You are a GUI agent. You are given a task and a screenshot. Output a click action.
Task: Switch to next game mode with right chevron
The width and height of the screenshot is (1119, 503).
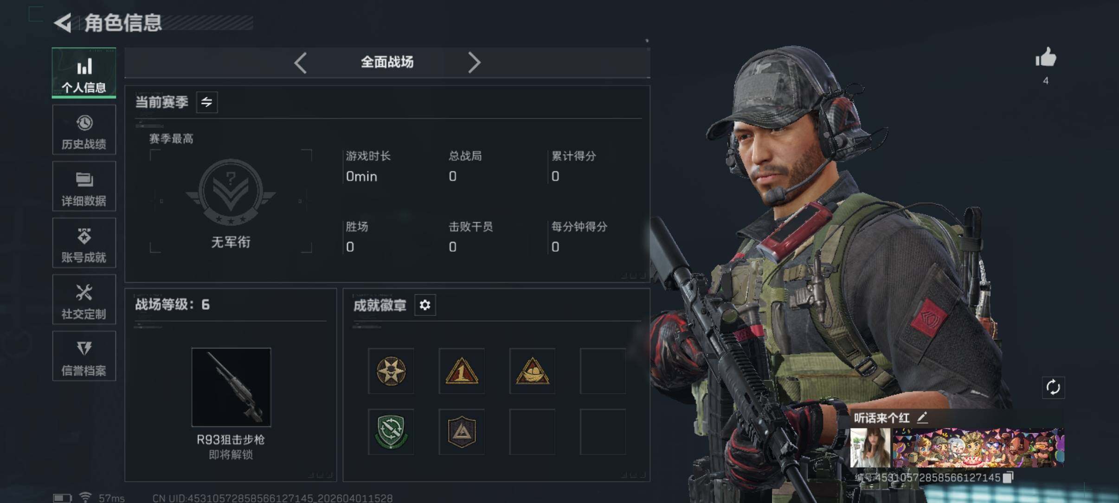(474, 62)
